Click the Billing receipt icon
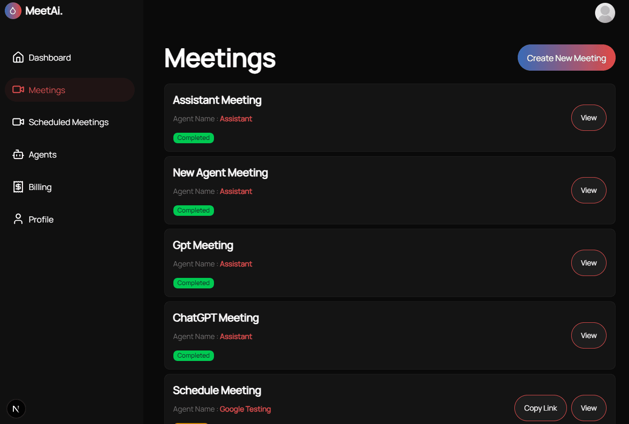This screenshot has width=629, height=424. [x=18, y=187]
